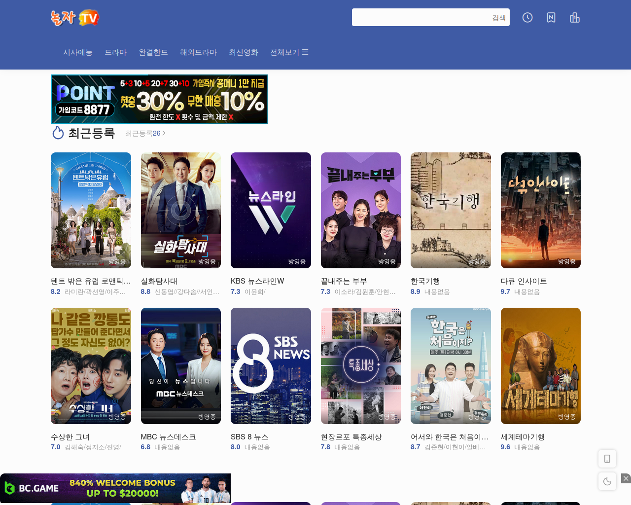Click the 놀자TV site logo
This screenshot has width=631, height=505.
click(x=75, y=18)
